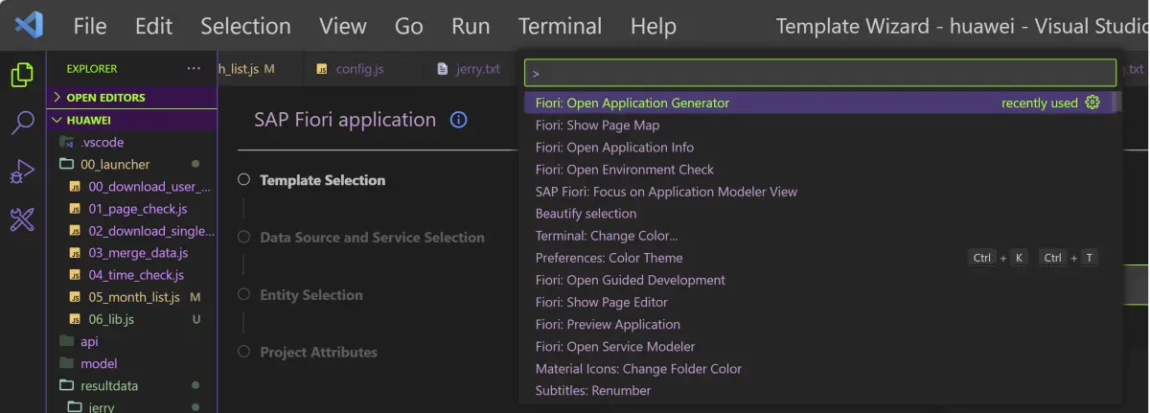The width and height of the screenshot is (1150, 413).
Task: Run SAP Fiori: Focus on Application Modeler View
Action: [820, 191]
